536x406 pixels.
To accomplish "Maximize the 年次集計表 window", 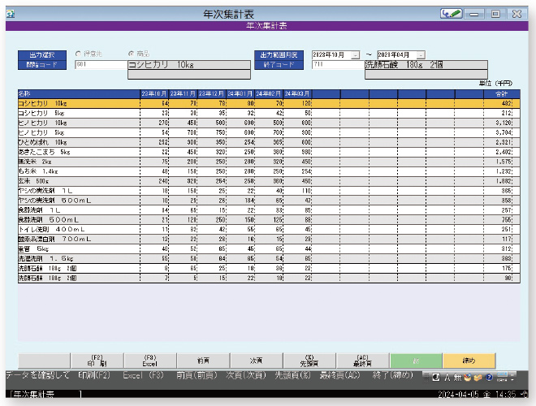I will 495,14.
